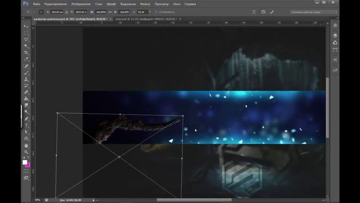Select the Zoom tool
The image size is (360, 203).
click(x=26, y=152)
